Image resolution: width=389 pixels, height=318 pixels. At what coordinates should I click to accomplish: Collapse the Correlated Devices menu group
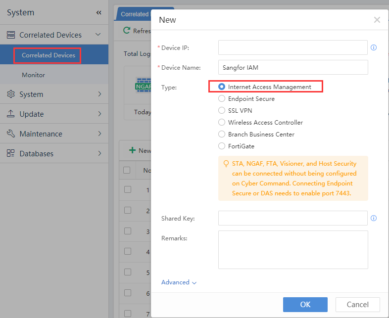[98, 35]
